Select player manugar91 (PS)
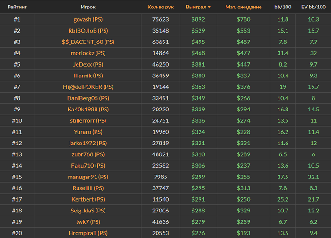Screen dimensions: 331x238 (x=88, y=177)
